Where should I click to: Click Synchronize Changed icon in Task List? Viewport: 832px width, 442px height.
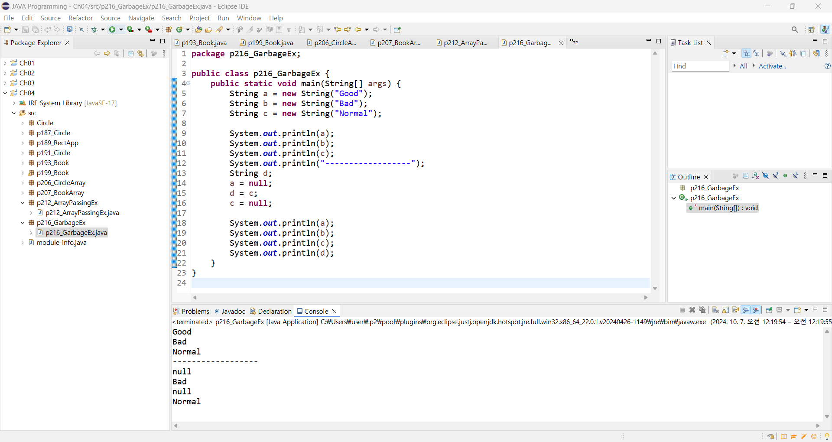[x=816, y=53]
